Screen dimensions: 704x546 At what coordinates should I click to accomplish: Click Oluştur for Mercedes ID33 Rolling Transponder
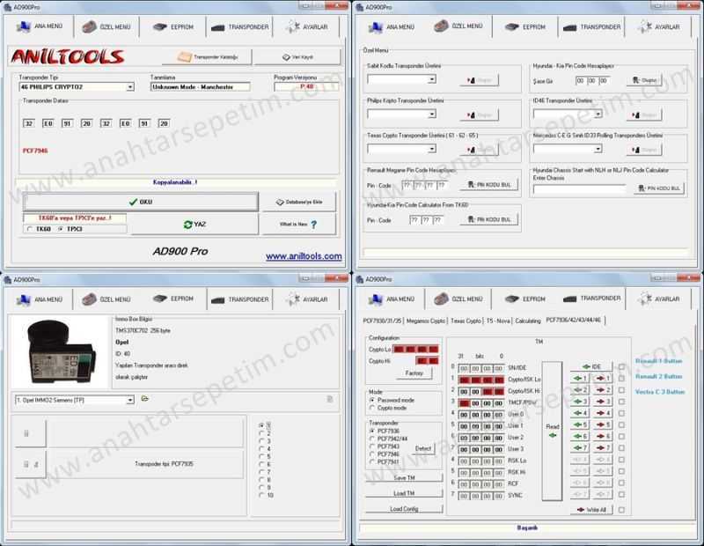644,150
